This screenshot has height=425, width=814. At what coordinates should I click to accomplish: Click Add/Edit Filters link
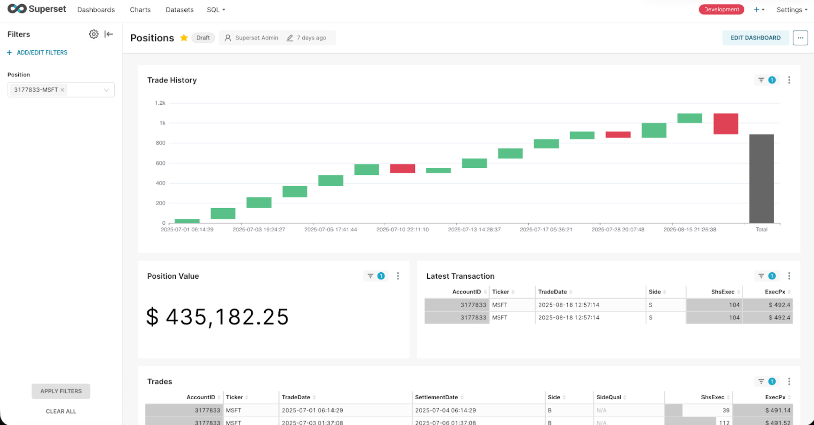point(42,52)
